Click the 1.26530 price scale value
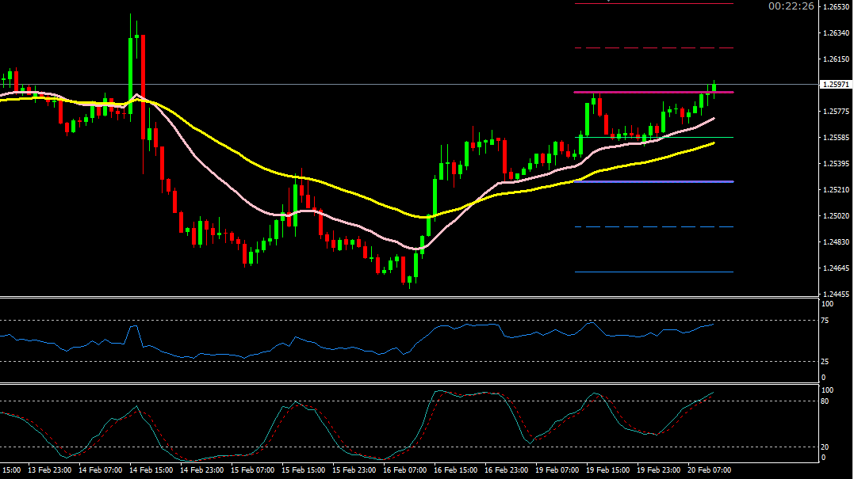 (836, 6)
